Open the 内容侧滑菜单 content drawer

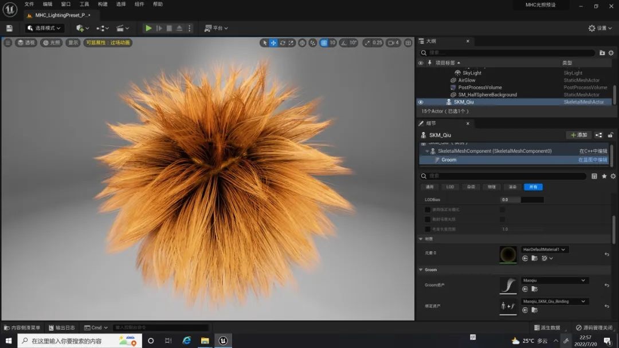[22, 327]
